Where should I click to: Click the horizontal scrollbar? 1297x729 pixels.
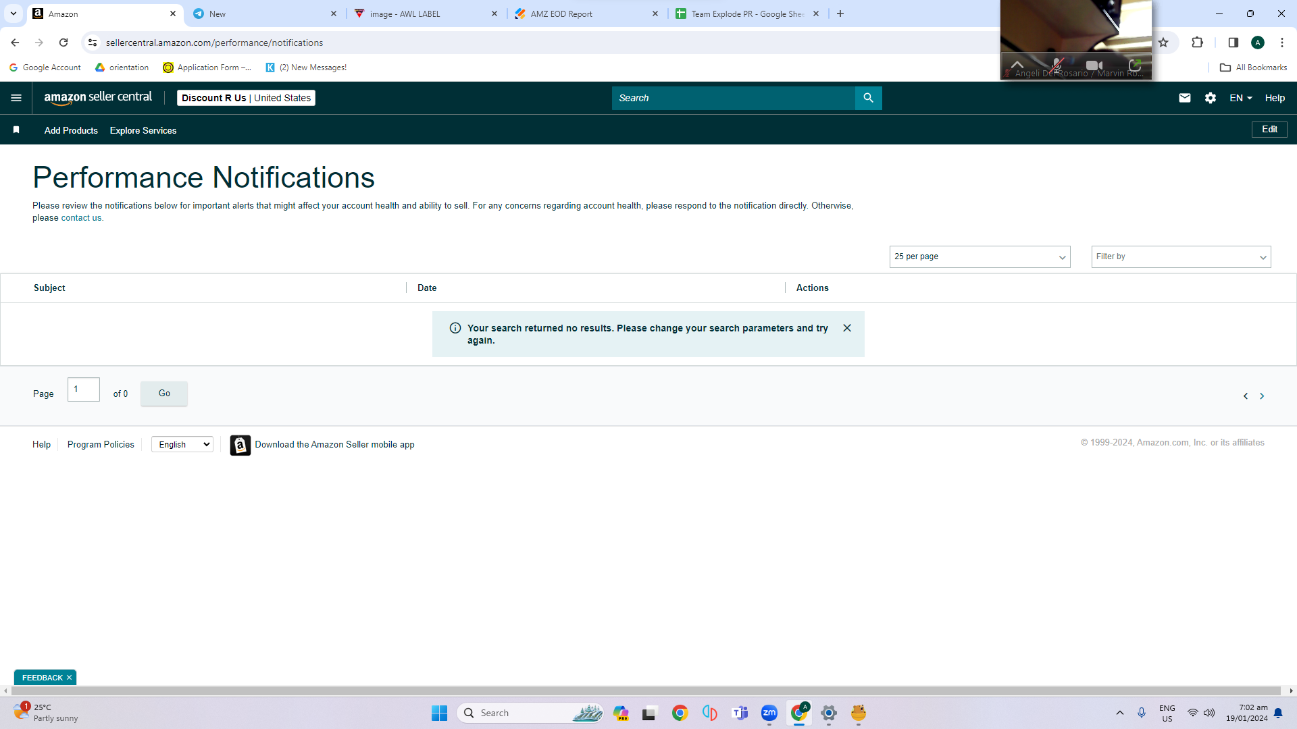646,691
